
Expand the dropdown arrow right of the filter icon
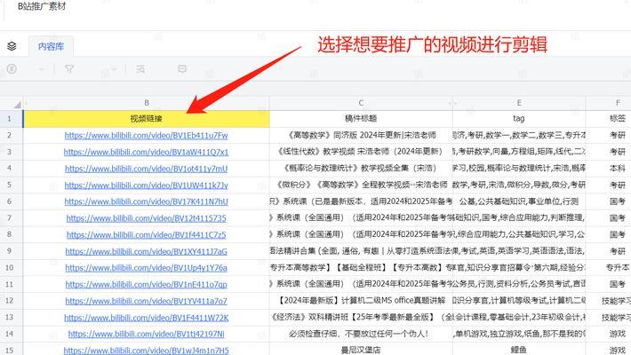pyautogui.click(x=115, y=69)
